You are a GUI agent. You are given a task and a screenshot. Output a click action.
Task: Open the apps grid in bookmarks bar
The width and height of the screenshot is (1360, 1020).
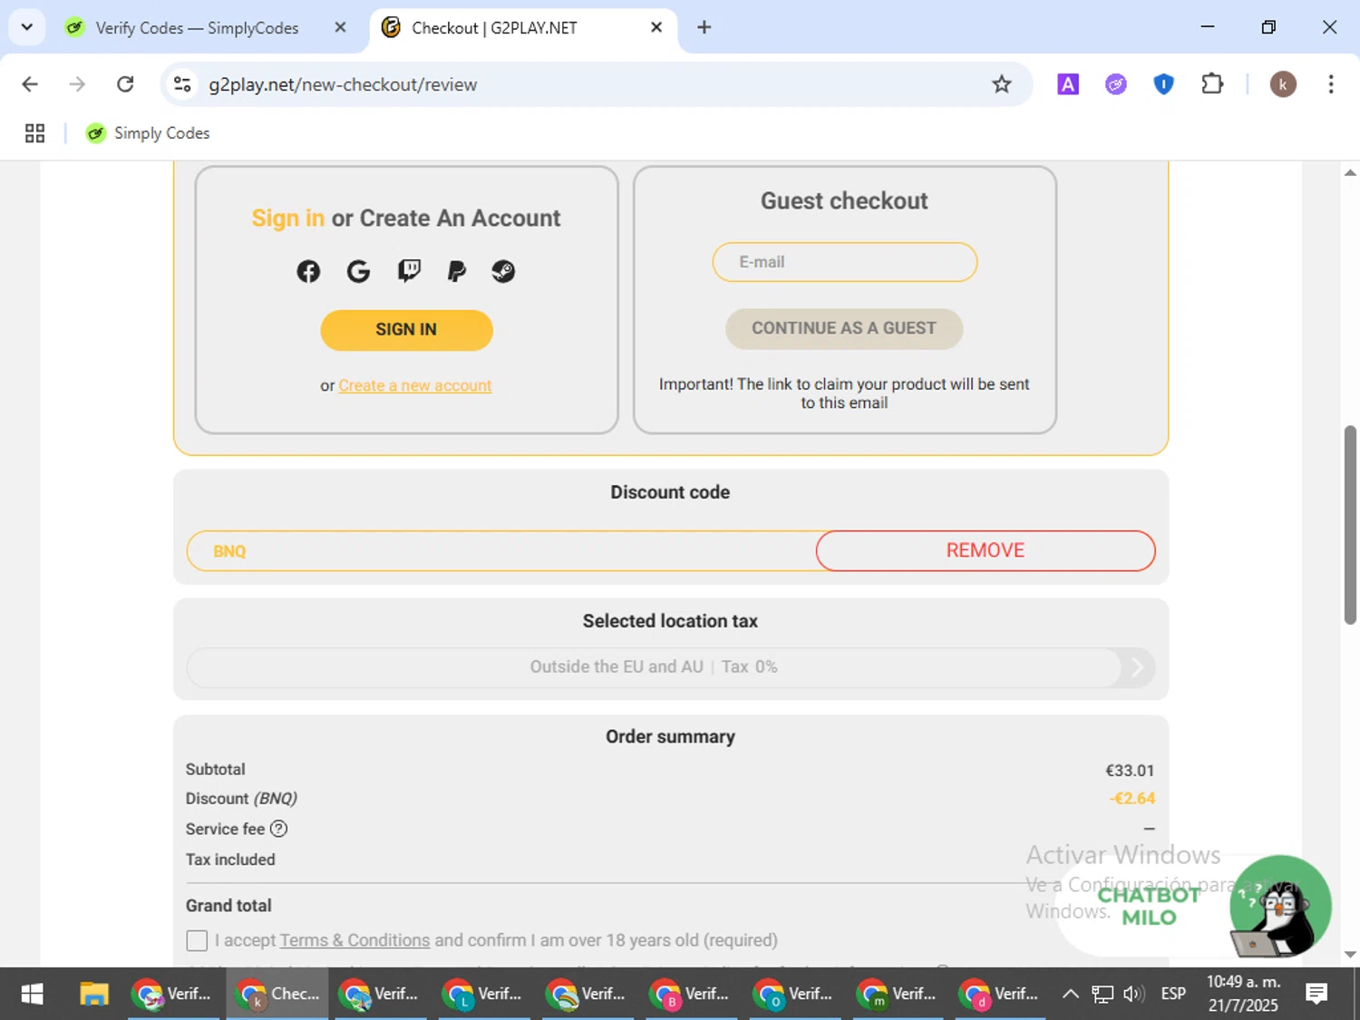click(x=34, y=133)
